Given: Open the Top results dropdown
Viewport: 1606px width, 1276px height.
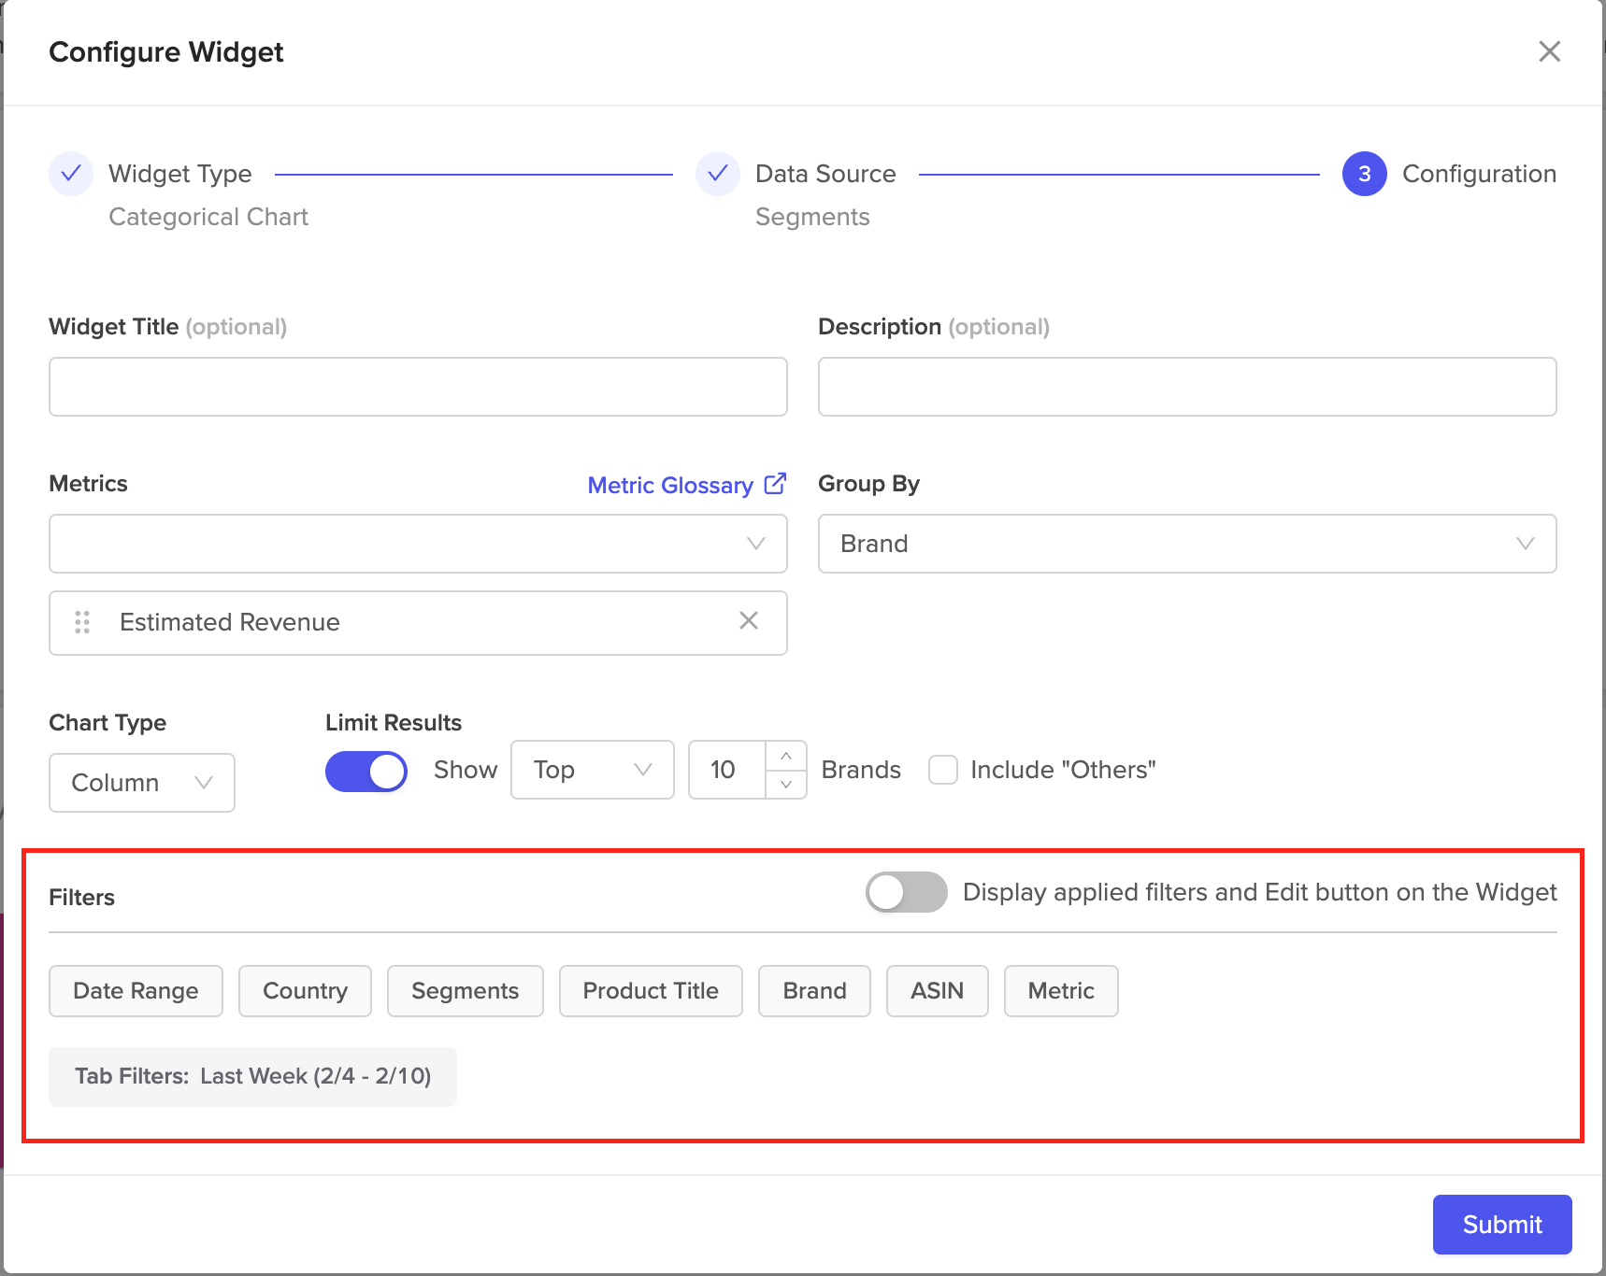Looking at the screenshot, I should click(x=593, y=770).
